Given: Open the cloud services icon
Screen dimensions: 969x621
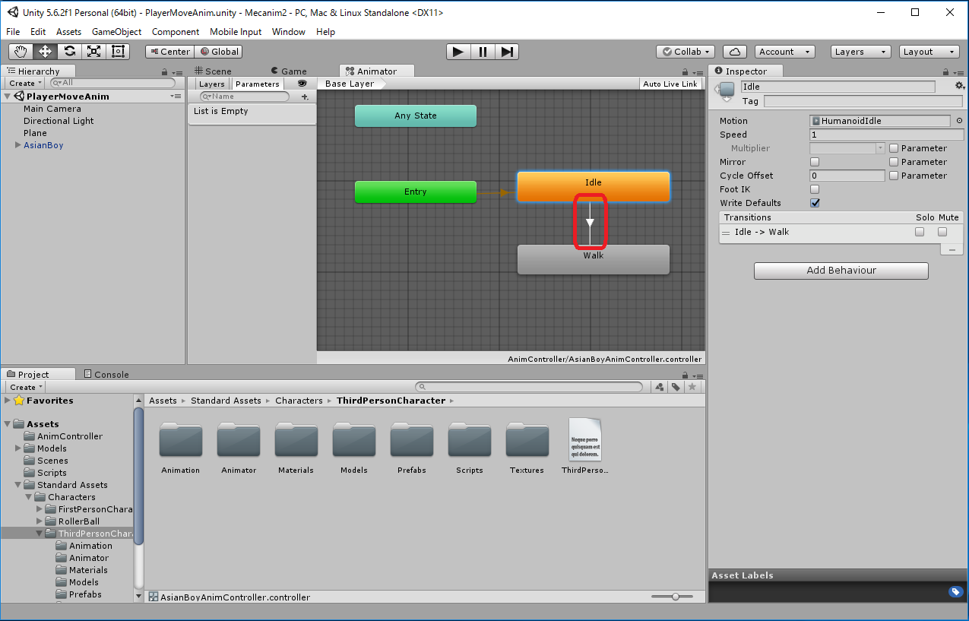Looking at the screenshot, I should (735, 52).
